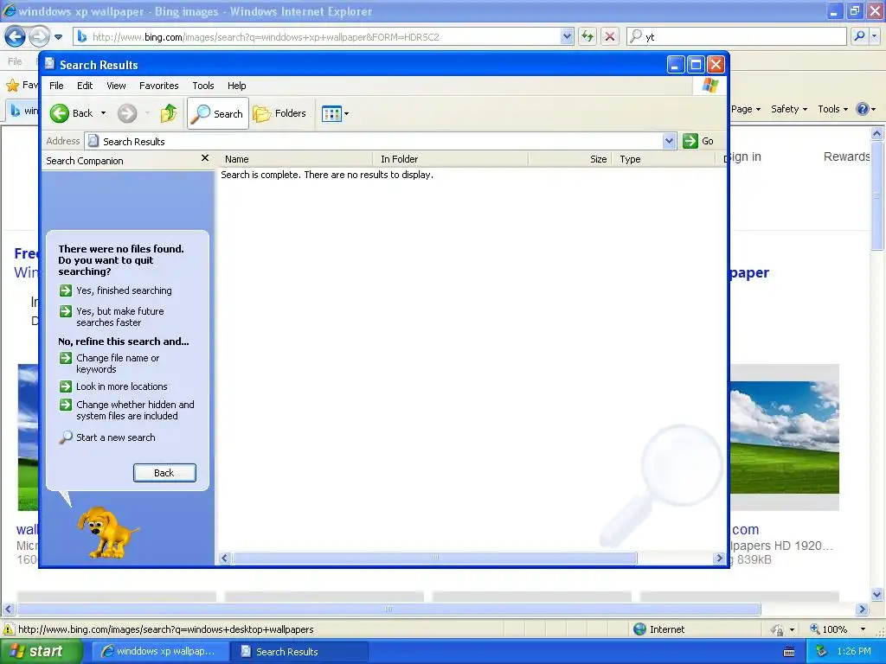Click the results horizontal scrollbar thumb
886x664 pixels.
point(434,559)
